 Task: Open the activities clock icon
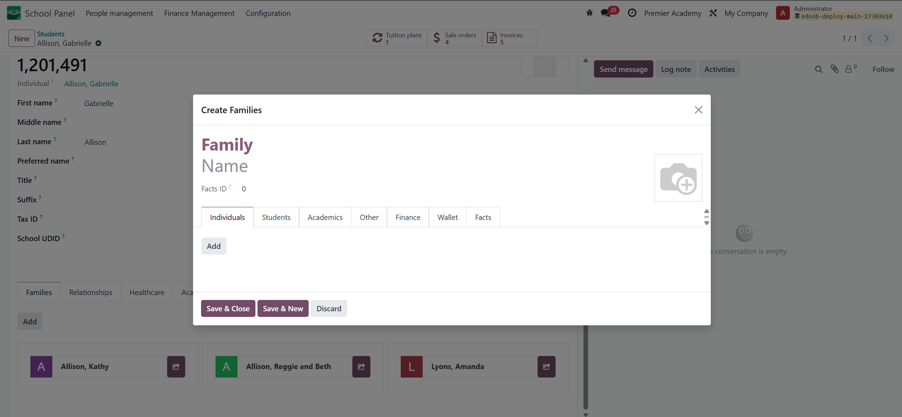point(632,13)
